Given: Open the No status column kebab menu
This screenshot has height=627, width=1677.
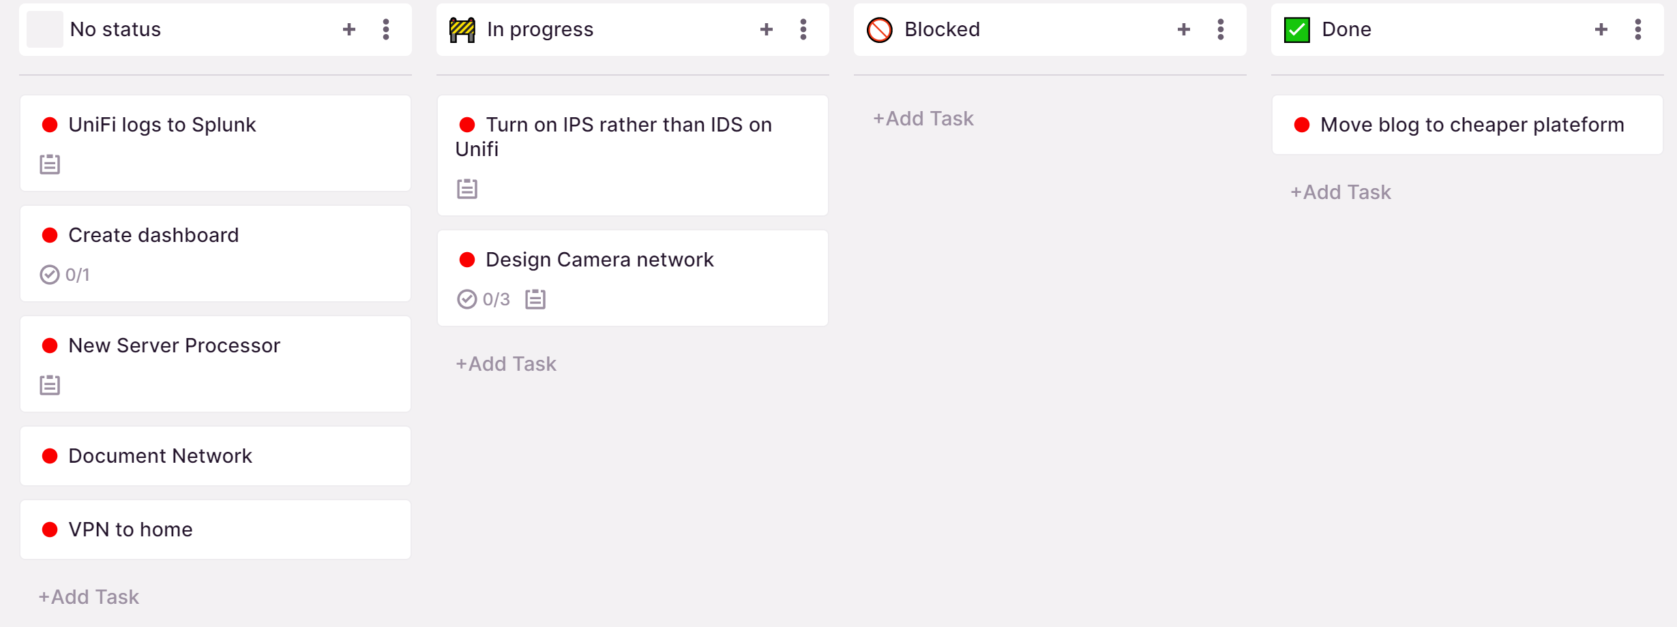Looking at the screenshot, I should pyautogui.click(x=386, y=29).
